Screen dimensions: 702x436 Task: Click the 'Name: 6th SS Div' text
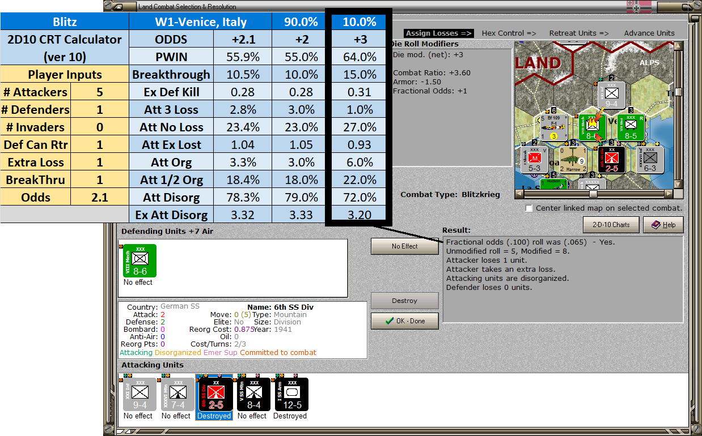[x=281, y=307]
